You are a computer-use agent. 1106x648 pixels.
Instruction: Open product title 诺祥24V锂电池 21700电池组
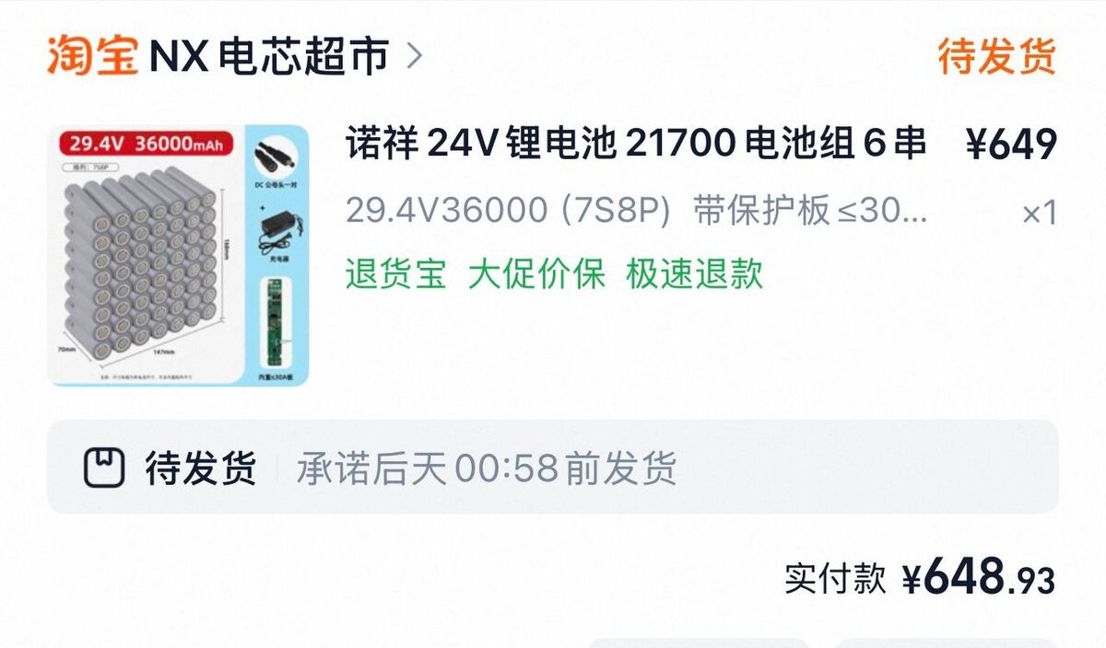click(636, 145)
